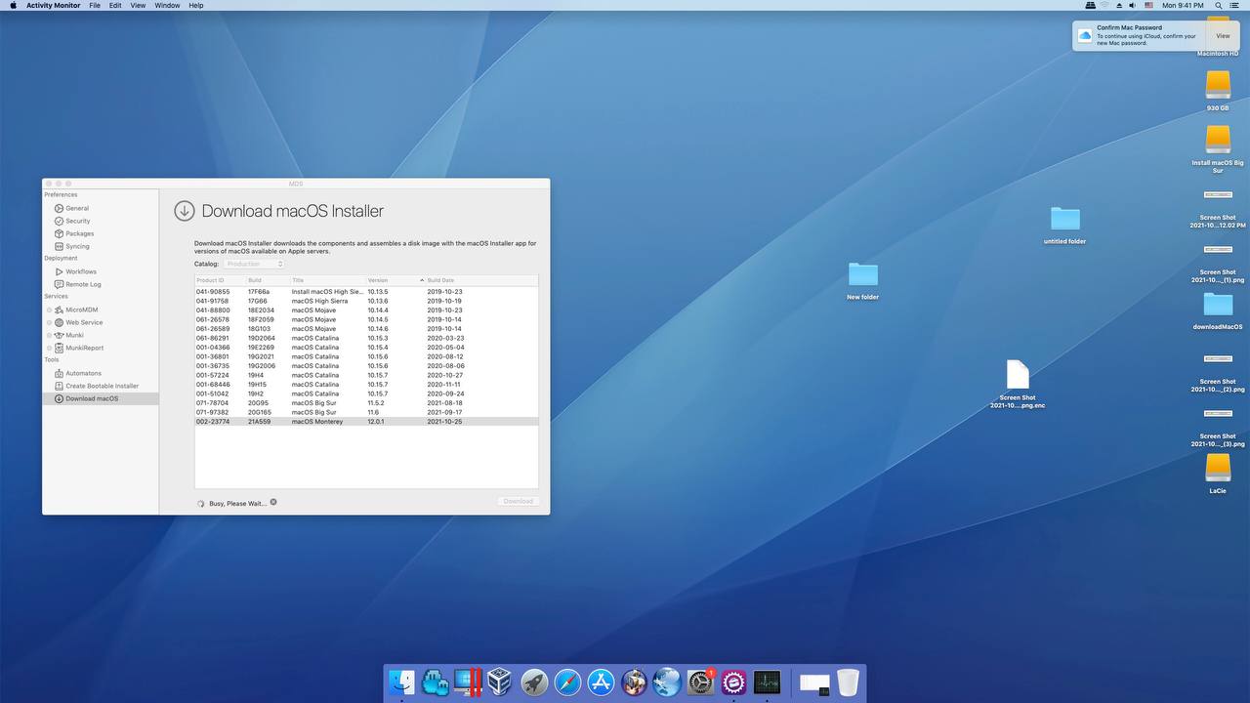
Task: Select LaCie drive on desktop
Action: 1218,475
